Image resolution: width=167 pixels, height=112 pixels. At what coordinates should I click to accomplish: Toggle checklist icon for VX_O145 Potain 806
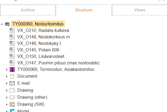tap(12, 50)
